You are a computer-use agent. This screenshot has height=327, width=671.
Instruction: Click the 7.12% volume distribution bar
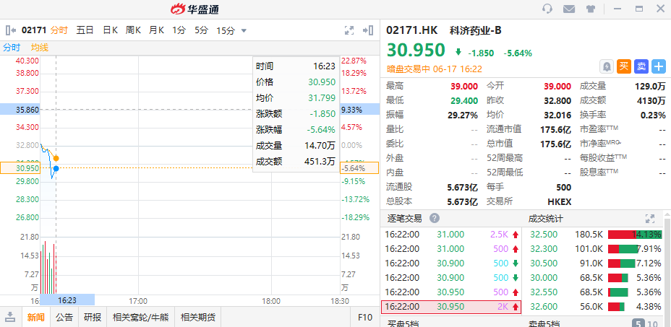(622, 263)
